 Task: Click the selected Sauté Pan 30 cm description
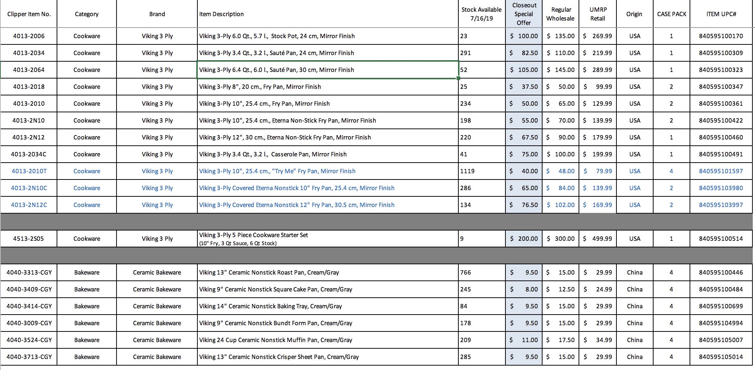point(328,70)
